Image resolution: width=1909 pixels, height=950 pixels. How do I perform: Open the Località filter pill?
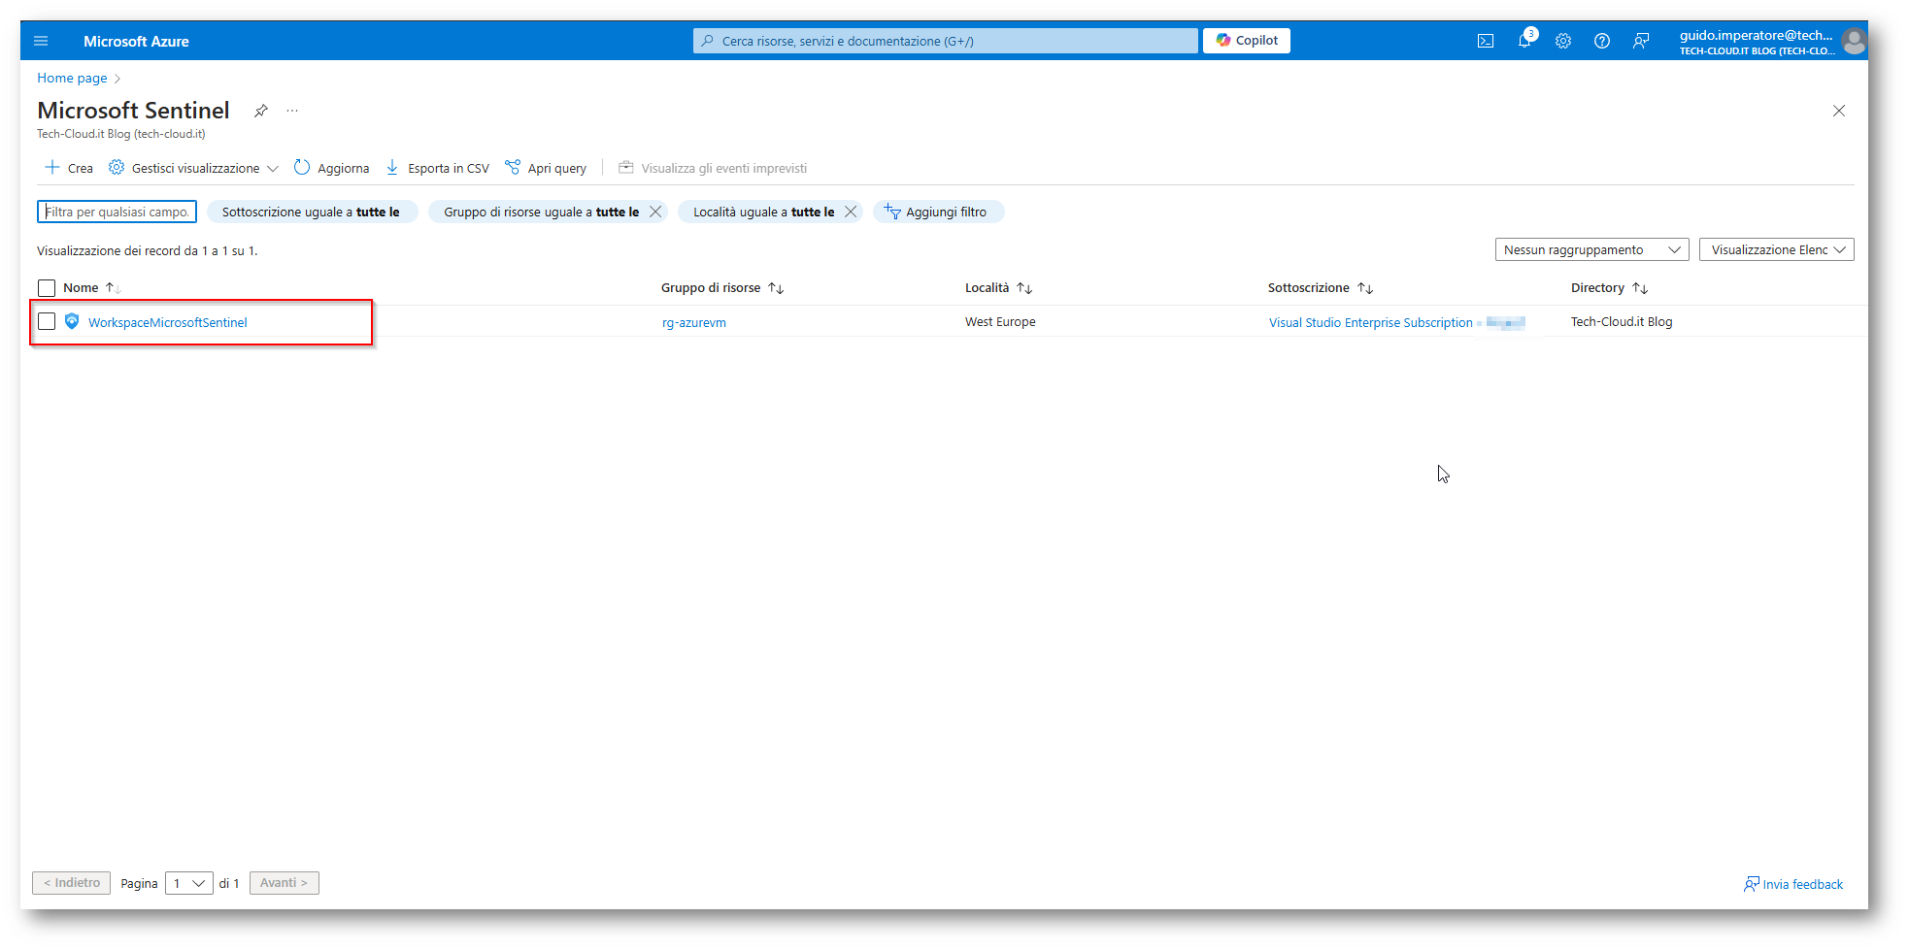(x=763, y=212)
